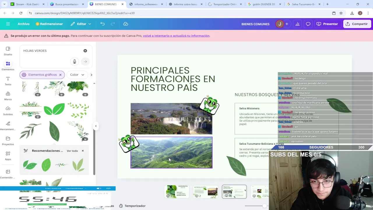This screenshot has height=210, width=373.
Task: Expand the Color filter dropdown
Action: [x=77, y=75]
